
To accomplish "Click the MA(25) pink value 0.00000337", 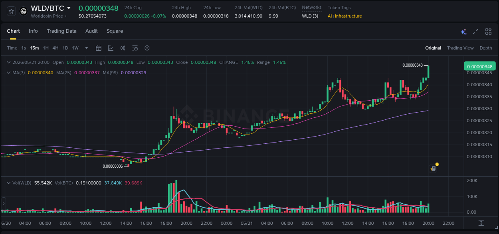I will pyautogui.click(x=87, y=73).
